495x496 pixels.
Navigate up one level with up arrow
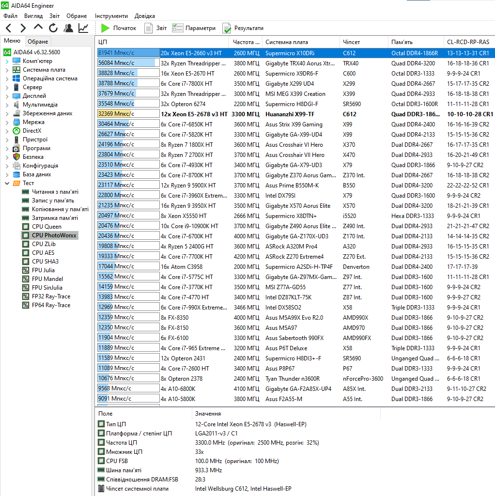38,28
